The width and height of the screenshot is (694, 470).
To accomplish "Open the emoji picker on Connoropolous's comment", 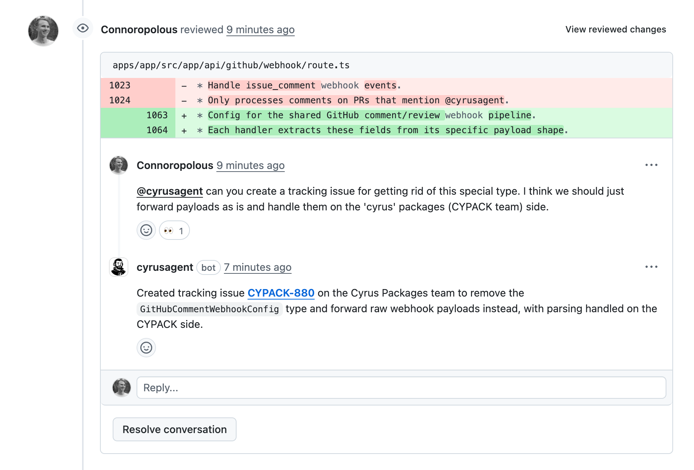I will click(146, 230).
